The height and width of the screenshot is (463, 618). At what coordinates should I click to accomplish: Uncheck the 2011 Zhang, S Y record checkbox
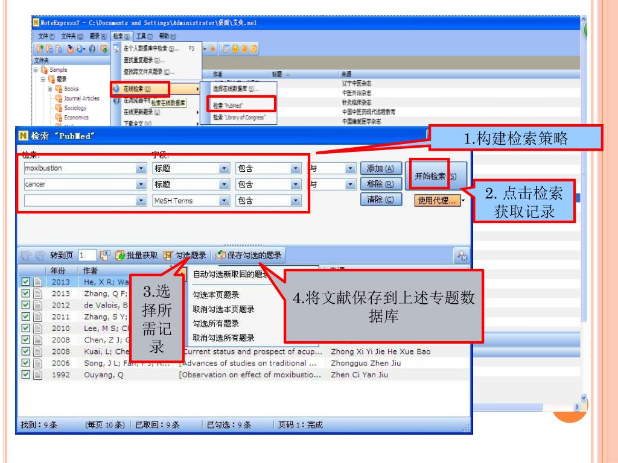(25, 317)
